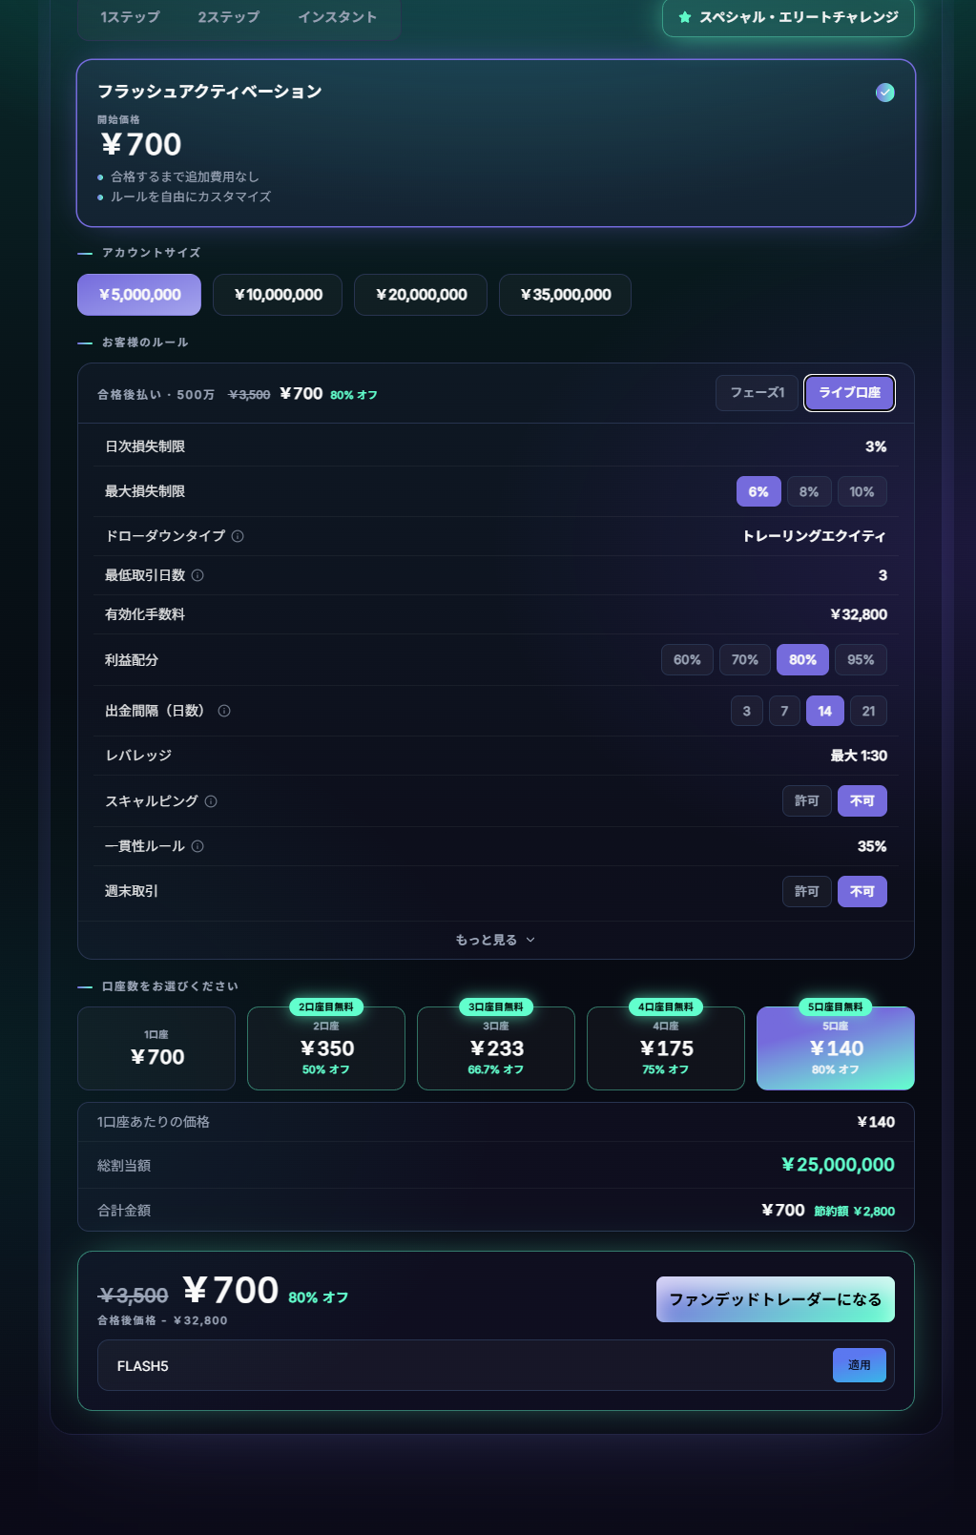Screen dimensions: 976x1535
Task: Set スキャルピング to 許可
Action: coord(807,801)
